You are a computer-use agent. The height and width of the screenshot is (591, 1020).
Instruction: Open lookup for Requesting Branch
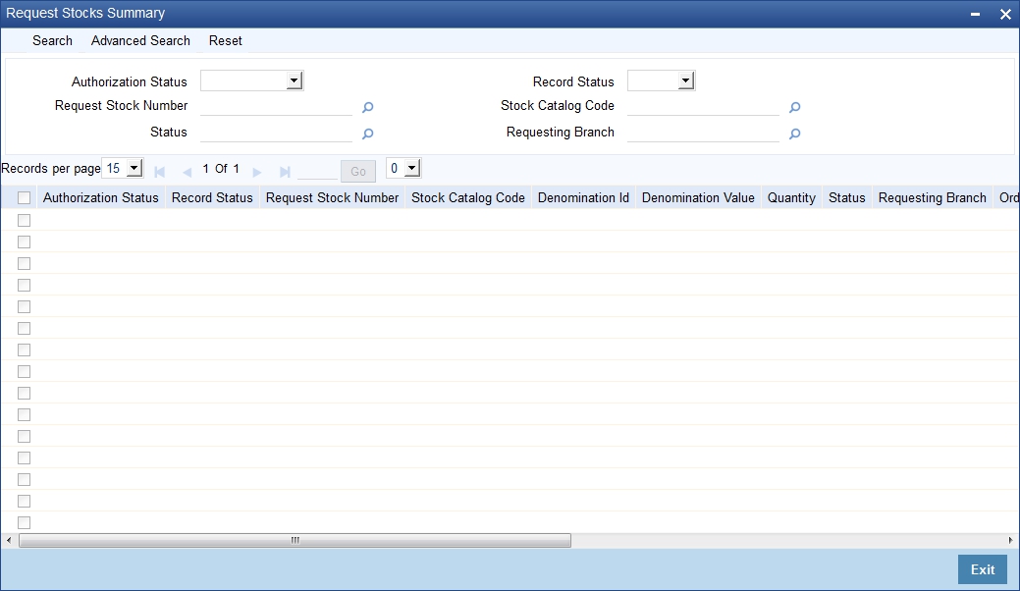[x=794, y=134]
